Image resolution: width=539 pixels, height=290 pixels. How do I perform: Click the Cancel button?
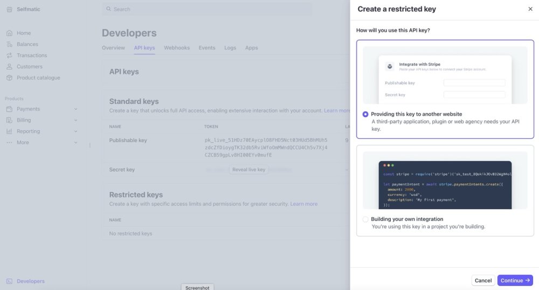483,280
